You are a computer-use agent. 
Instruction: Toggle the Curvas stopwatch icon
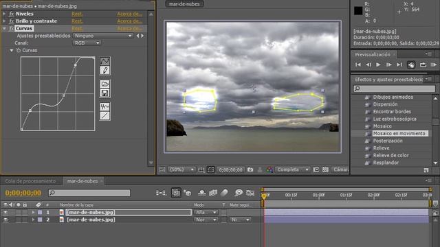click(19, 50)
